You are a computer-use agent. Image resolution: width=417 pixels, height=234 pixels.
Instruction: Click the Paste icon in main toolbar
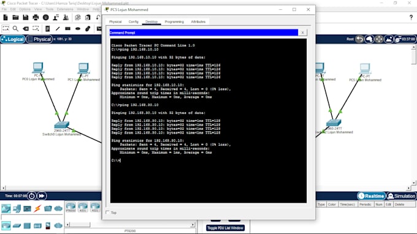click(88, 18)
